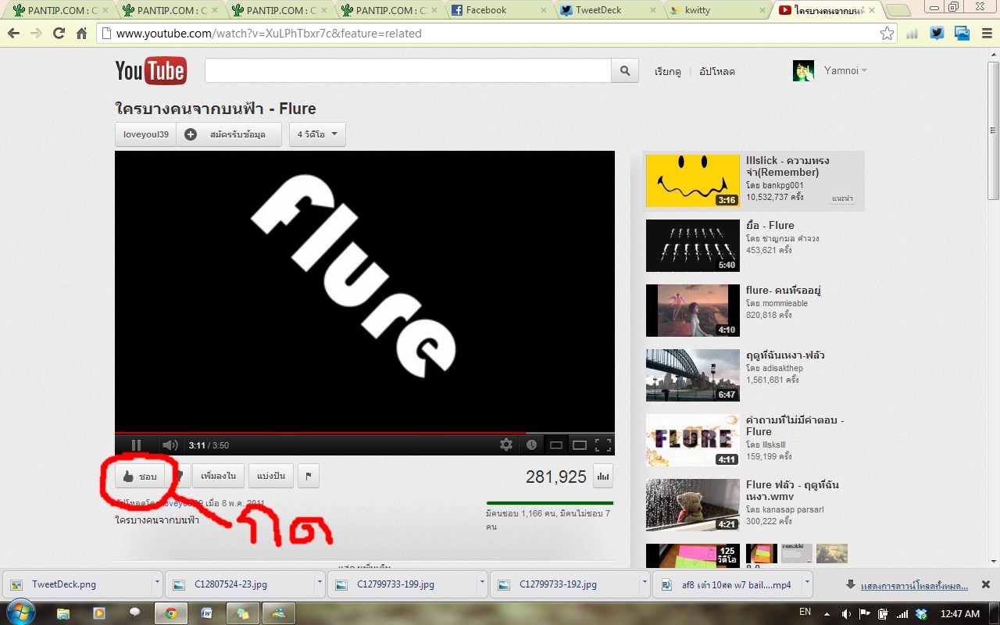Bookmark page with the star icon
The image size is (1000, 625).
click(x=887, y=34)
